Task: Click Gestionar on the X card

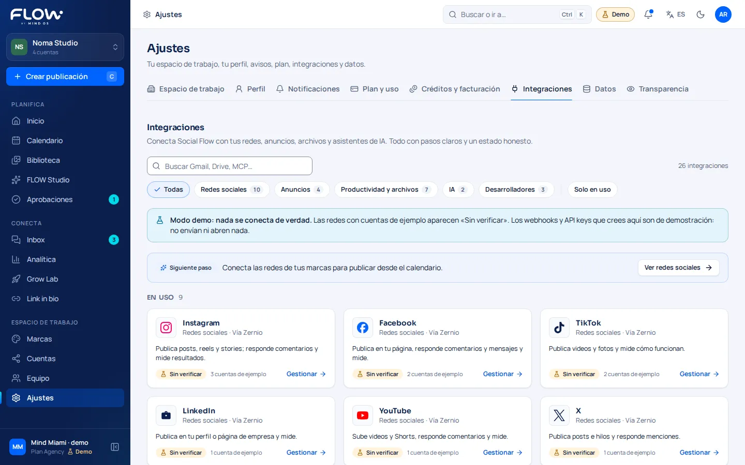Action: [x=699, y=453]
